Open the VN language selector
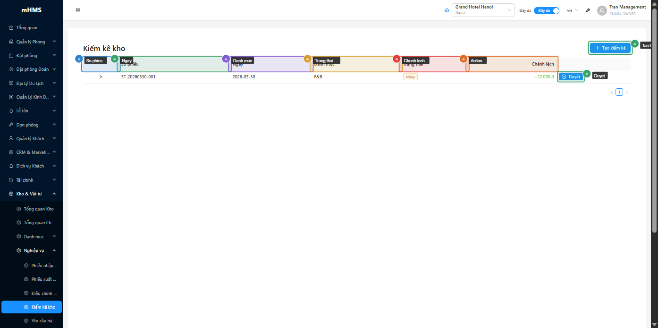Viewport: 658px width, 328px height. 572,10
